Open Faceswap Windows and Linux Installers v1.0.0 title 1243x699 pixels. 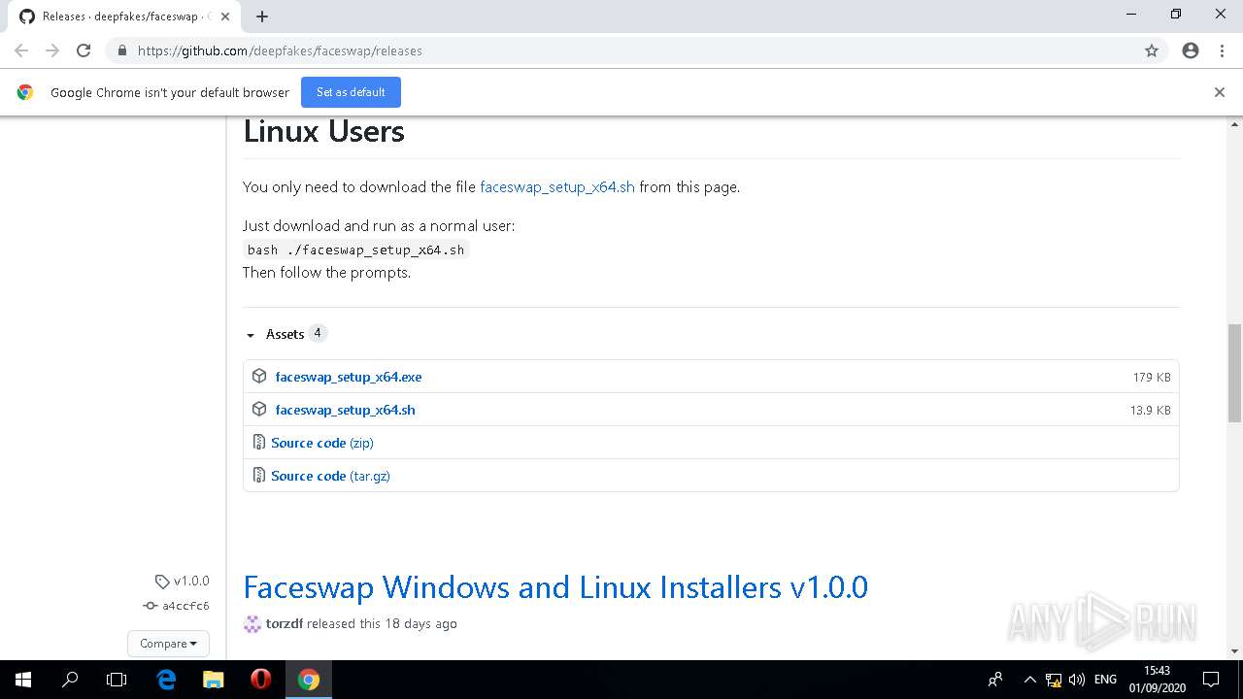click(x=555, y=587)
